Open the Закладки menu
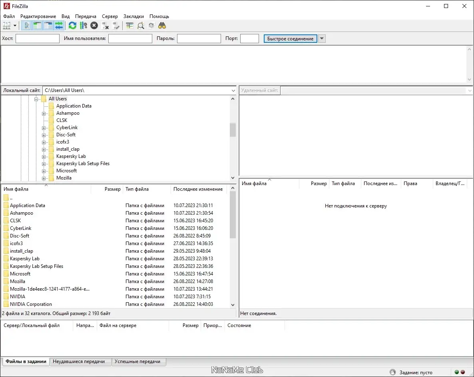Image resolution: width=474 pixels, height=377 pixels. 133,16
